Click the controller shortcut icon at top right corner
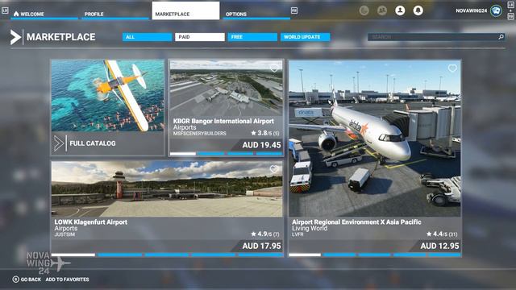The width and height of the screenshot is (516, 290). (x=510, y=5)
